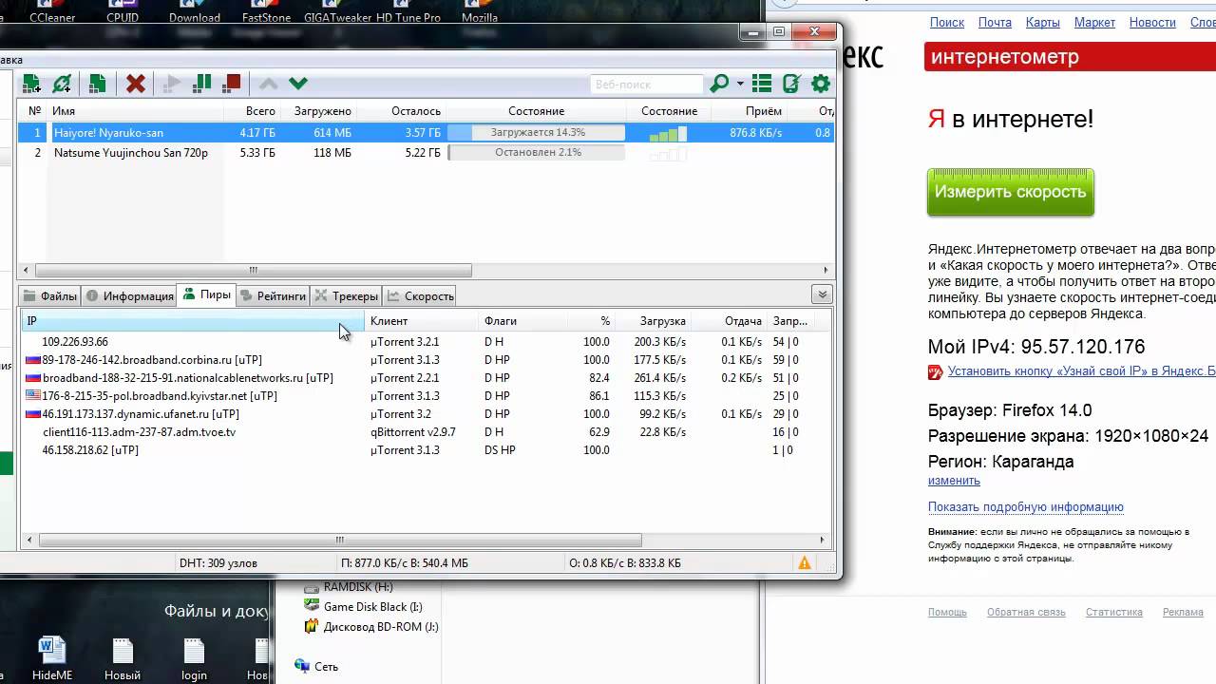Click inside the Веб-поиск search field
This screenshot has height=684, width=1216.
(646, 85)
